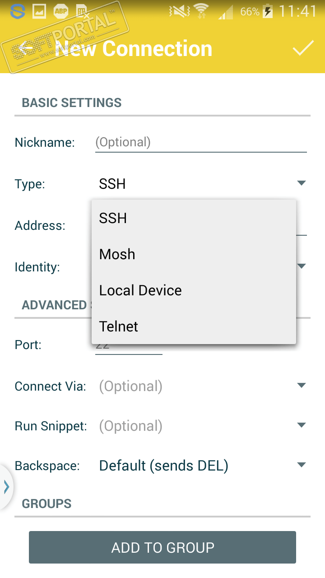Open the Run Snippet dropdown
Screen dimensions: 325x578
302,425
